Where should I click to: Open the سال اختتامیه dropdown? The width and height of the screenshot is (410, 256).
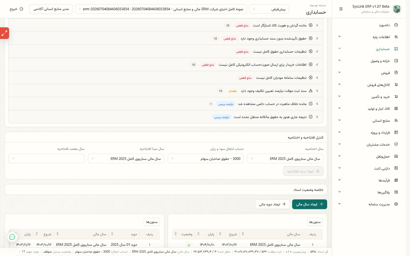coord(285,158)
